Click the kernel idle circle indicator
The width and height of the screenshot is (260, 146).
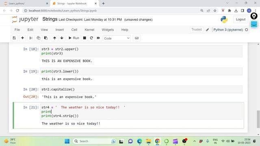(247, 30)
